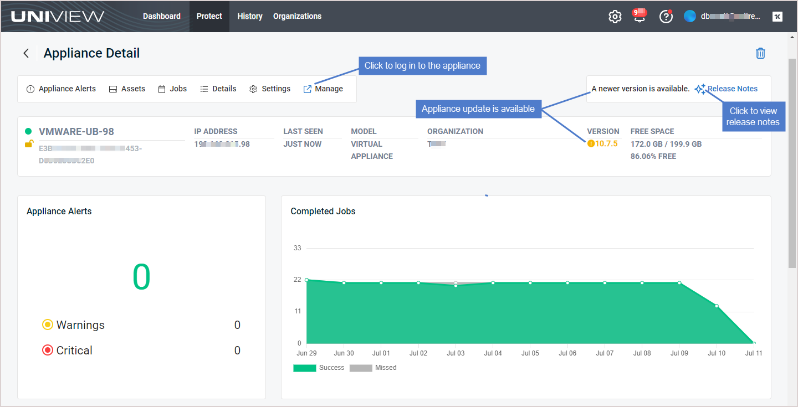Click the 10.7.5 version number
798x407 pixels.
point(606,144)
